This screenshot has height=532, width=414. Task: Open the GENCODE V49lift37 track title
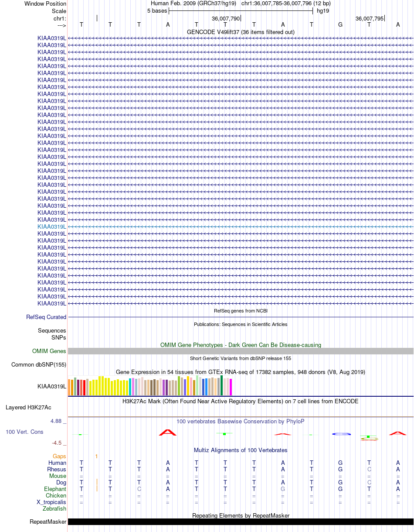click(241, 32)
